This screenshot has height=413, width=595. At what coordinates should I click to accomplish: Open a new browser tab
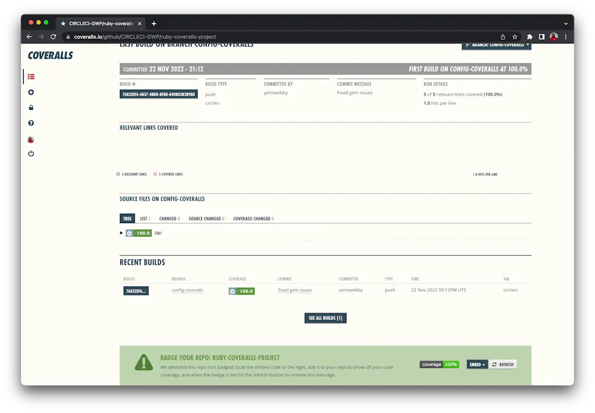pyautogui.click(x=154, y=24)
